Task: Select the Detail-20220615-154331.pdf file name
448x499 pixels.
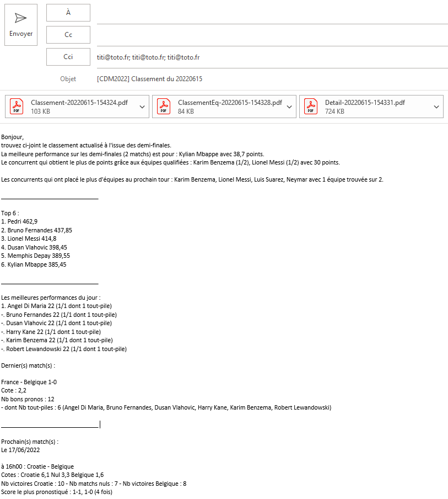Action: click(365, 103)
